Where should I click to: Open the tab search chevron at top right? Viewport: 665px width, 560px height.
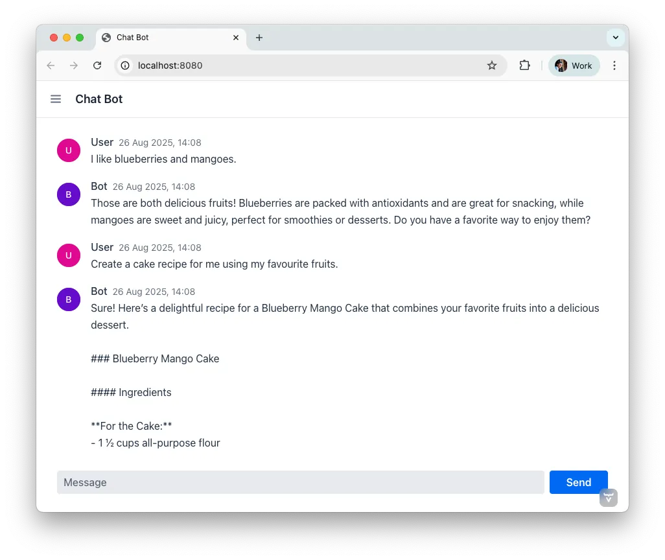point(615,38)
